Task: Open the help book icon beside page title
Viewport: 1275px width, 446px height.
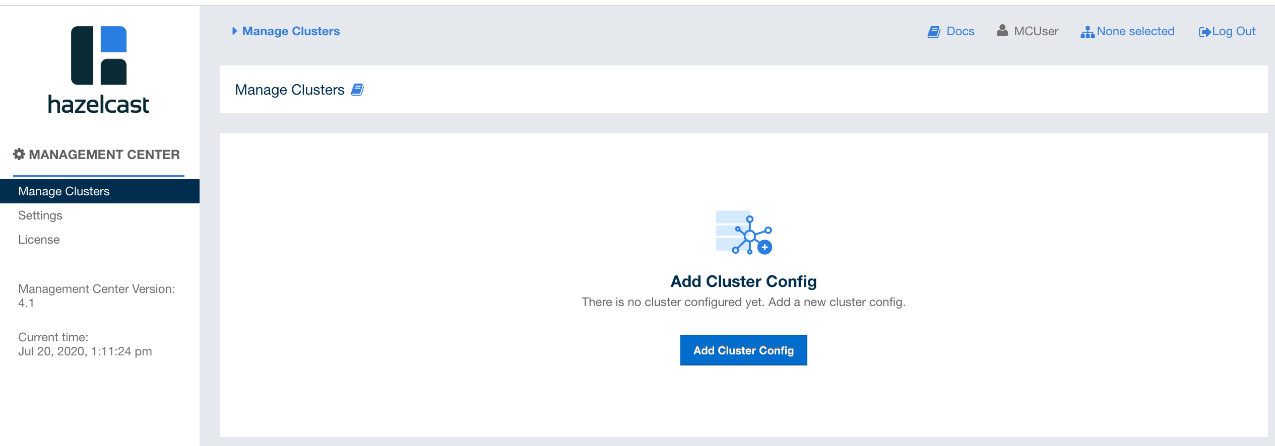Action: click(x=357, y=90)
